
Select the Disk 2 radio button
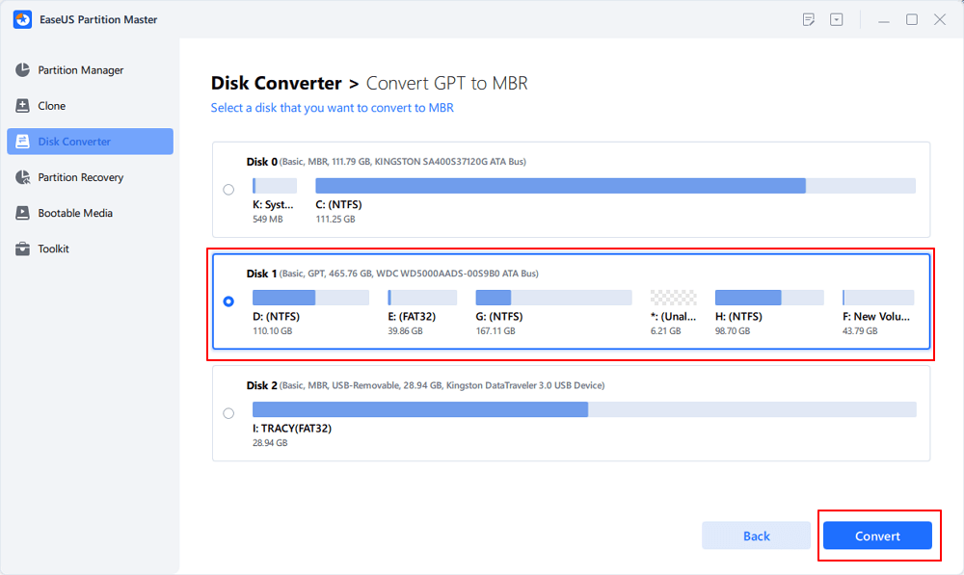tap(228, 413)
